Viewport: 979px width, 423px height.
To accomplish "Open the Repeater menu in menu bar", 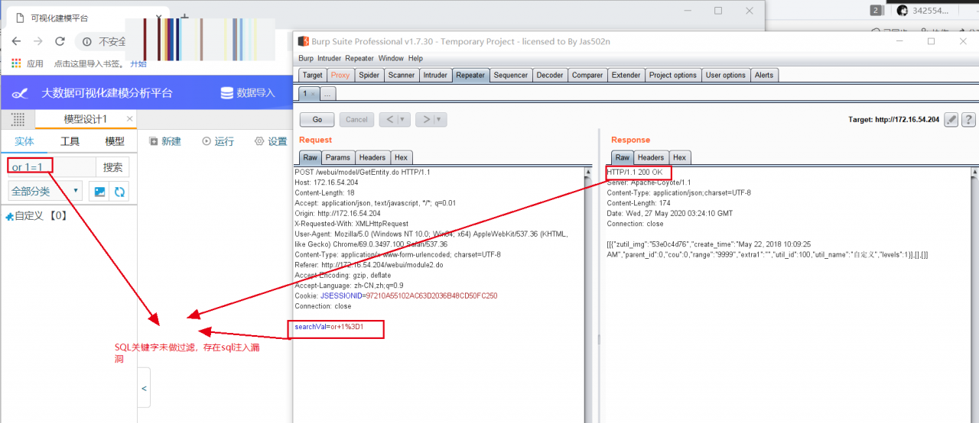I will (359, 58).
